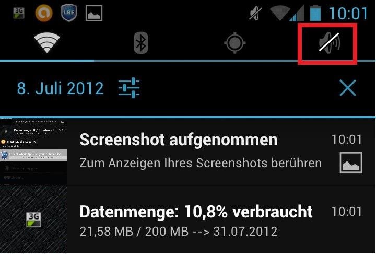Tap the LBE shield status bar icon
Image resolution: width=376 pixels, height=254 pixels.
click(69, 13)
